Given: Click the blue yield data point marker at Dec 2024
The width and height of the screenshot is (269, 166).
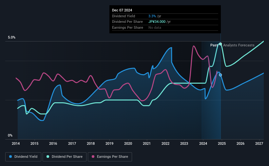Looking at the screenshot, I should tap(221, 75).
